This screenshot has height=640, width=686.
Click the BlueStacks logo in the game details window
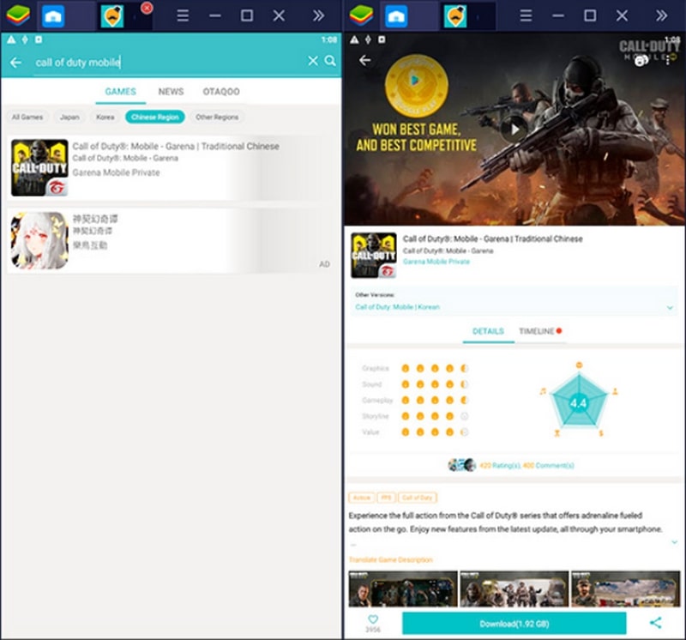(x=361, y=15)
